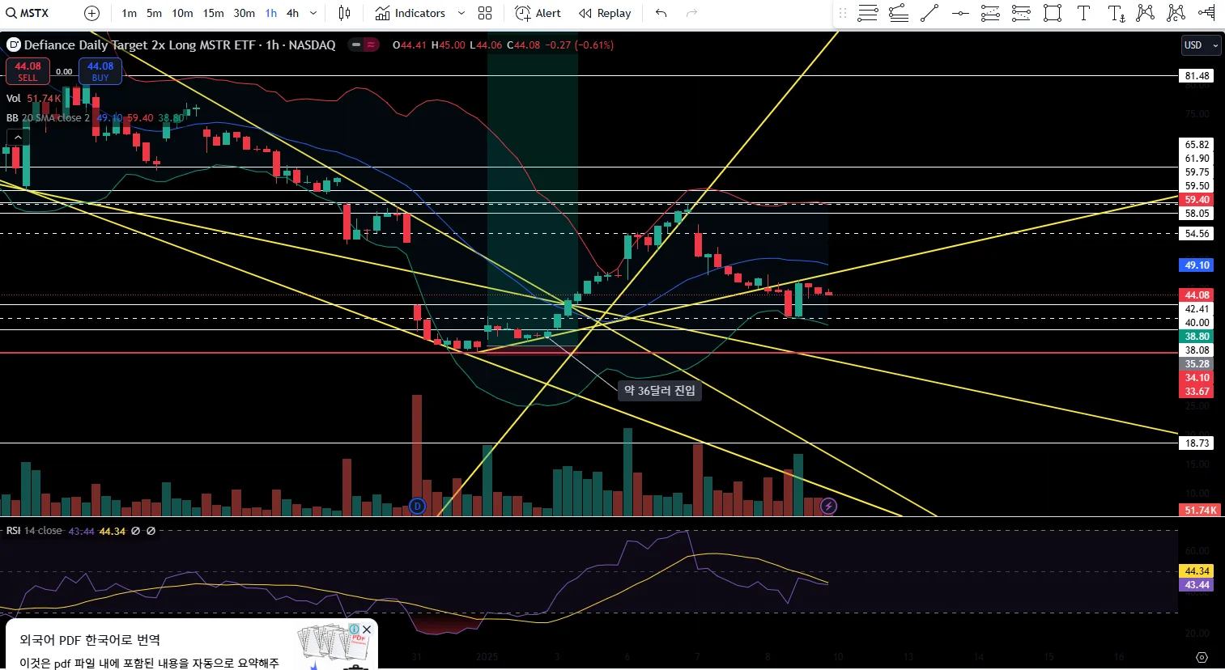1225x670 pixels.
Task: Toggle the gray market status indicator pill
Action: pos(355,45)
